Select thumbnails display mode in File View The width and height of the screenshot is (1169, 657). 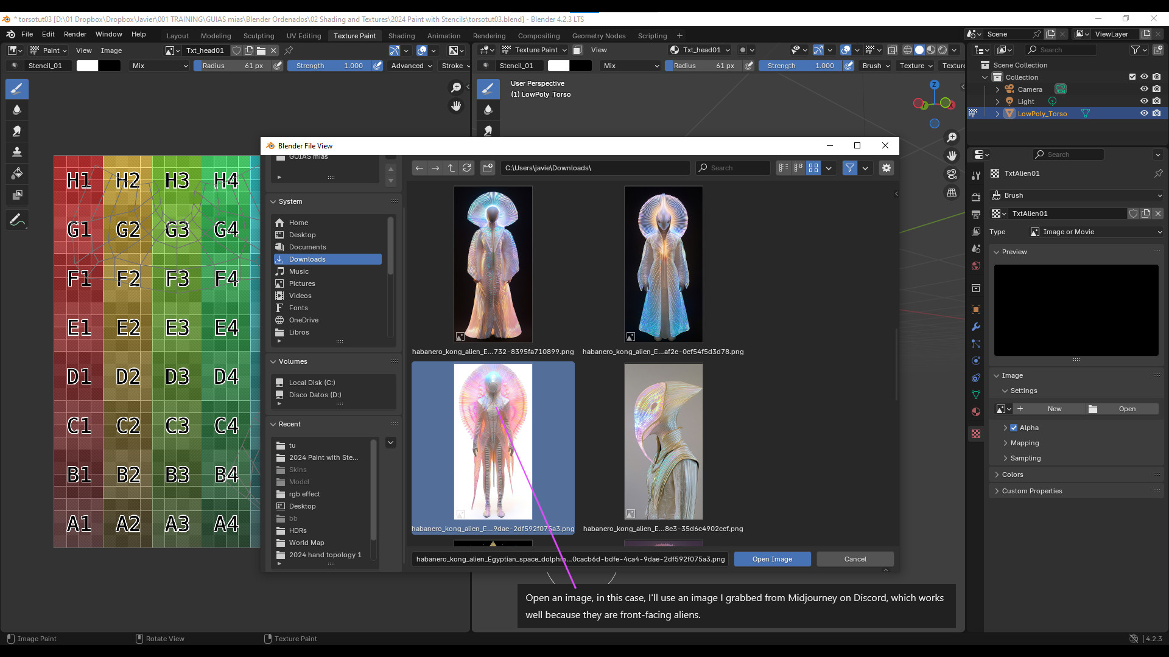(813, 168)
